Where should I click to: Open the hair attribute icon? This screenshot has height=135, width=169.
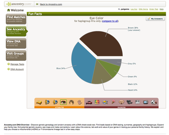[x=72, y=102]
